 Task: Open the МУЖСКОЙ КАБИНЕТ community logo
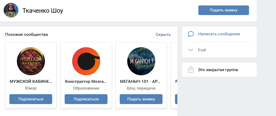pyautogui.click(x=31, y=61)
